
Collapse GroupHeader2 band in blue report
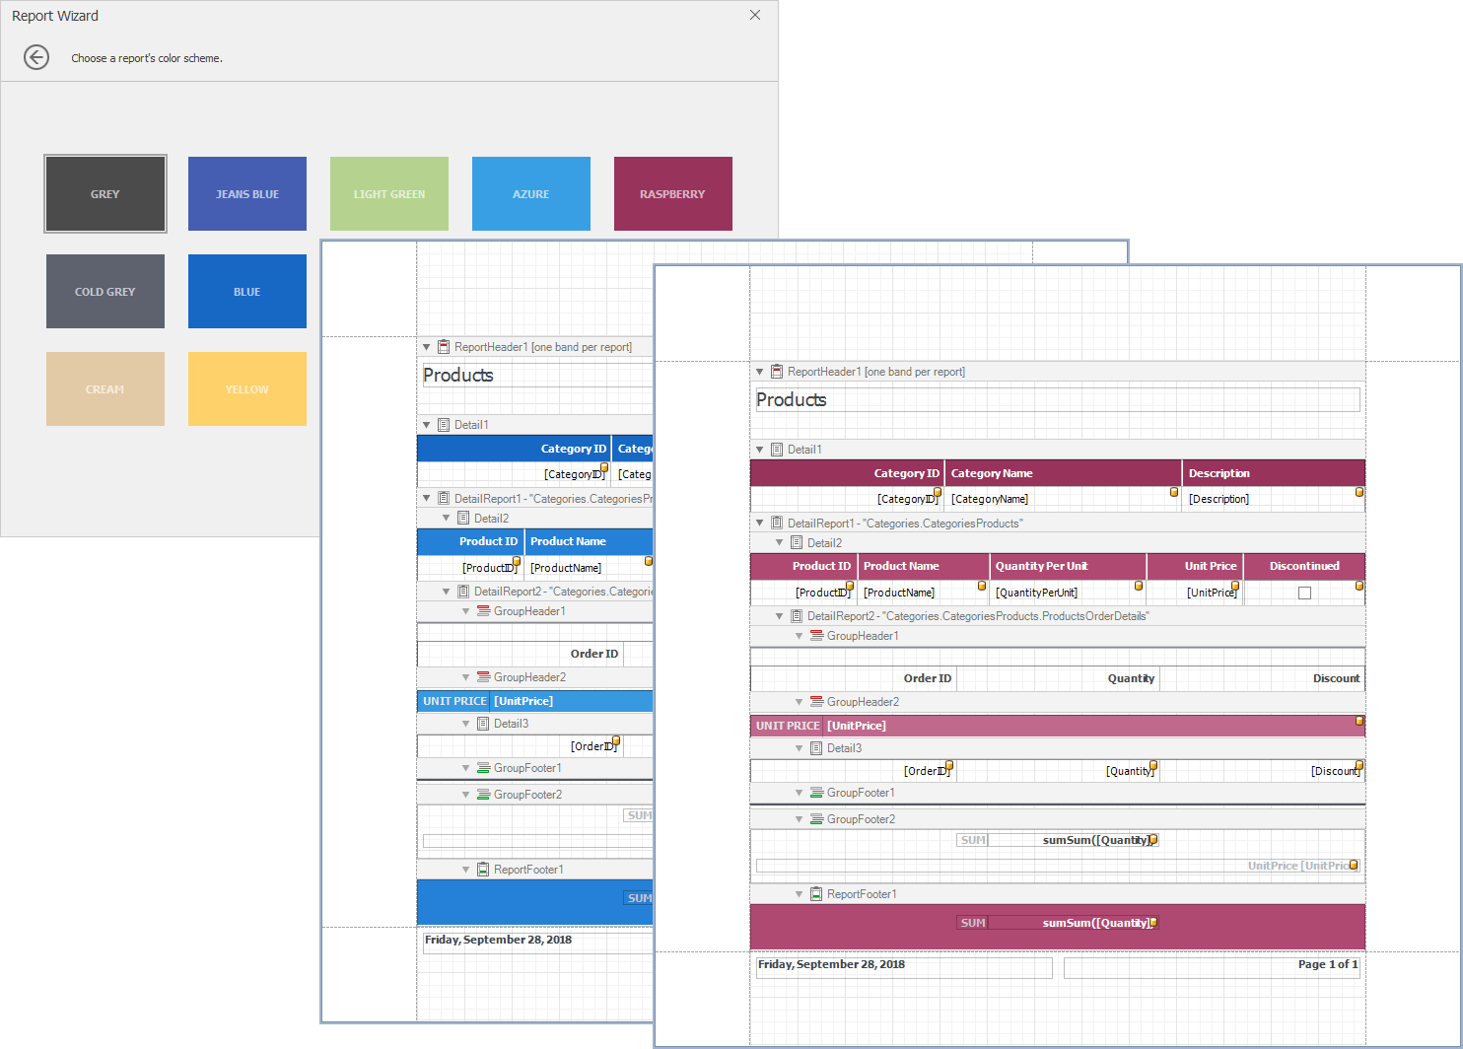pos(466,677)
